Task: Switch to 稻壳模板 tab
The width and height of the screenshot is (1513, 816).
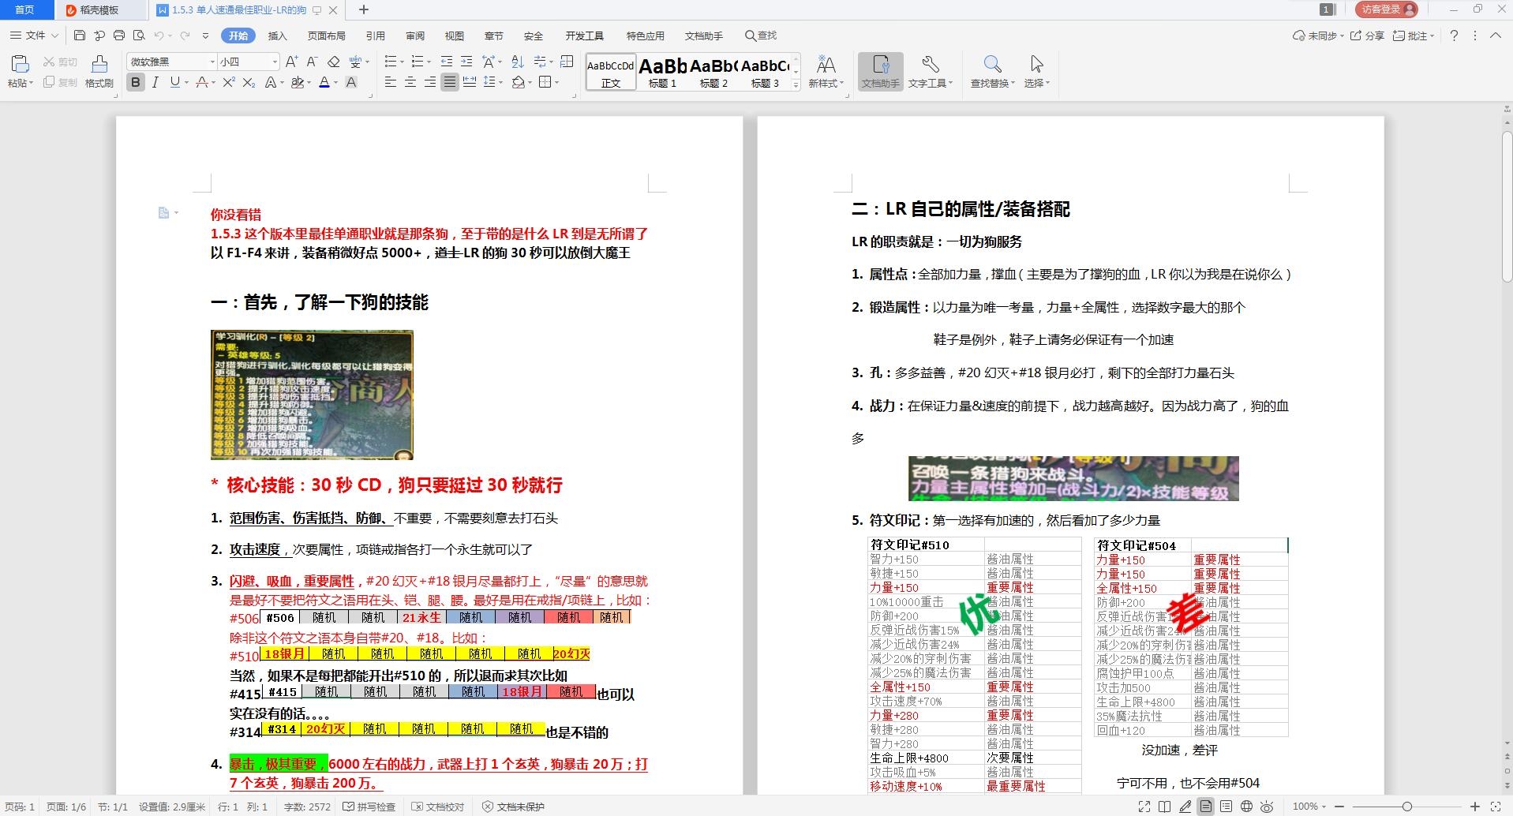Action: pyautogui.click(x=99, y=9)
